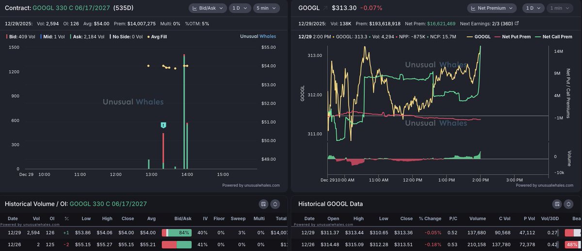
Task: Click the arrow icon next to GOOGL ticker
Action: [325, 8]
